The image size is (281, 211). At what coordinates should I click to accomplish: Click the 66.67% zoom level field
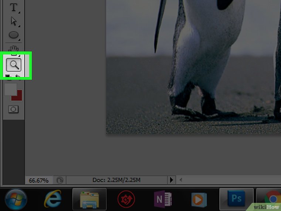click(38, 180)
